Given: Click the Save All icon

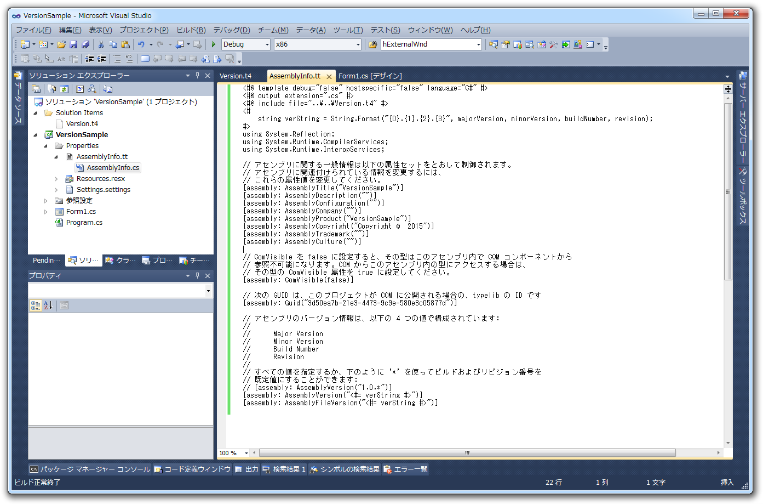Looking at the screenshot, I should [x=85, y=44].
